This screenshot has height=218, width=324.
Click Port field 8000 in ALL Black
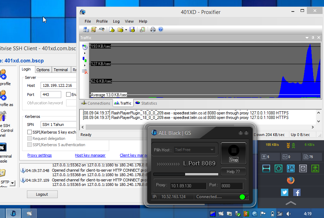(231, 186)
